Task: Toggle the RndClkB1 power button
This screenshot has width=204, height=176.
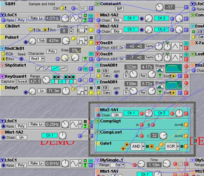Action: click(91, 54)
